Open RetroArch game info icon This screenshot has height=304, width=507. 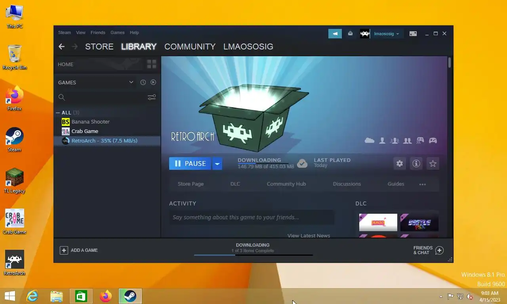pyautogui.click(x=416, y=163)
